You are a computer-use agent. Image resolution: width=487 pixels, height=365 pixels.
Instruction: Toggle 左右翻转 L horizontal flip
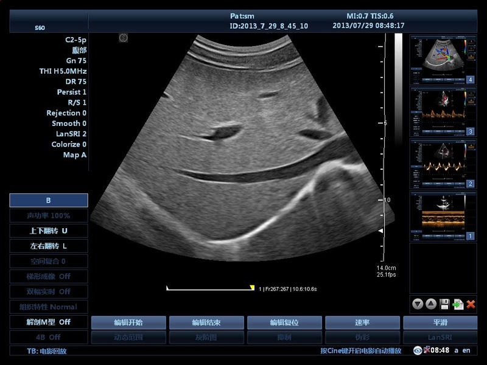(x=49, y=246)
